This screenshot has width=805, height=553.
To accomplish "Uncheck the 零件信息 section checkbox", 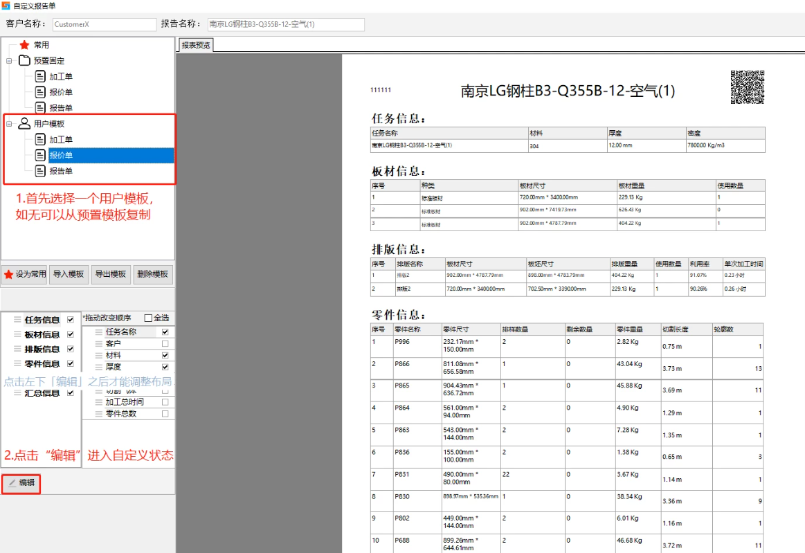I will (x=71, y=363).
